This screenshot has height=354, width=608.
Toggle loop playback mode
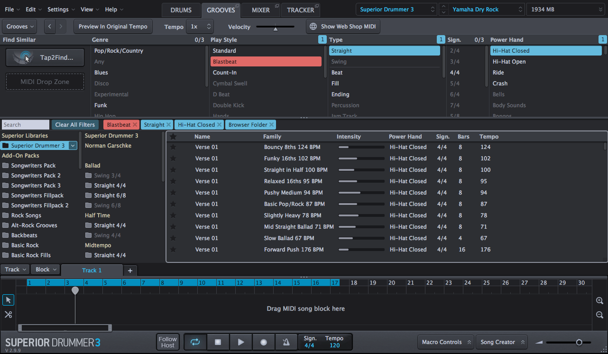tap(195, 342)
